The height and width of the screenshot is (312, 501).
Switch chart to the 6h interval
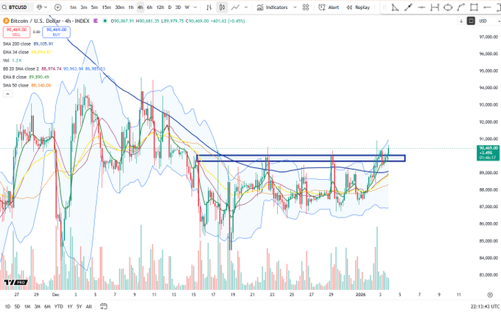coord(150,7)
